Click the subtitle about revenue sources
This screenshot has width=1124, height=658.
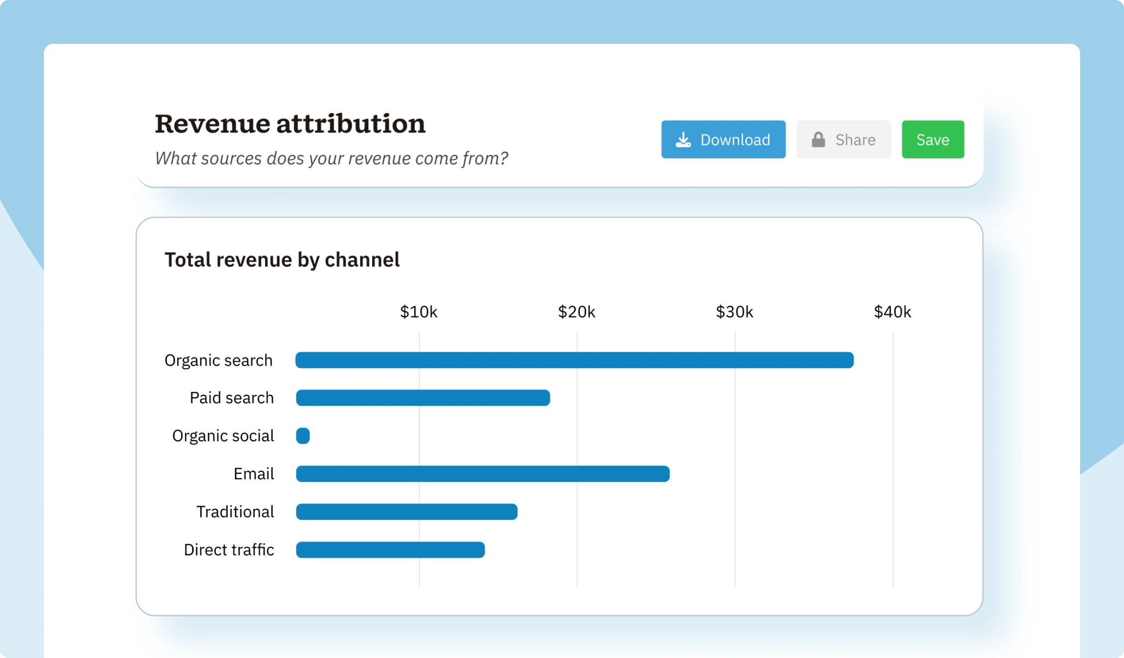coord(331,159)
